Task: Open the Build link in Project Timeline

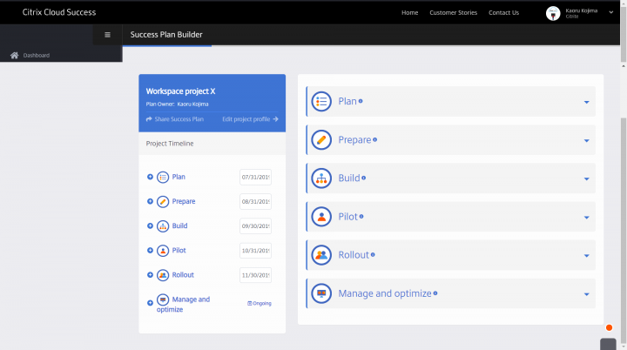Action: pos(179,225)
